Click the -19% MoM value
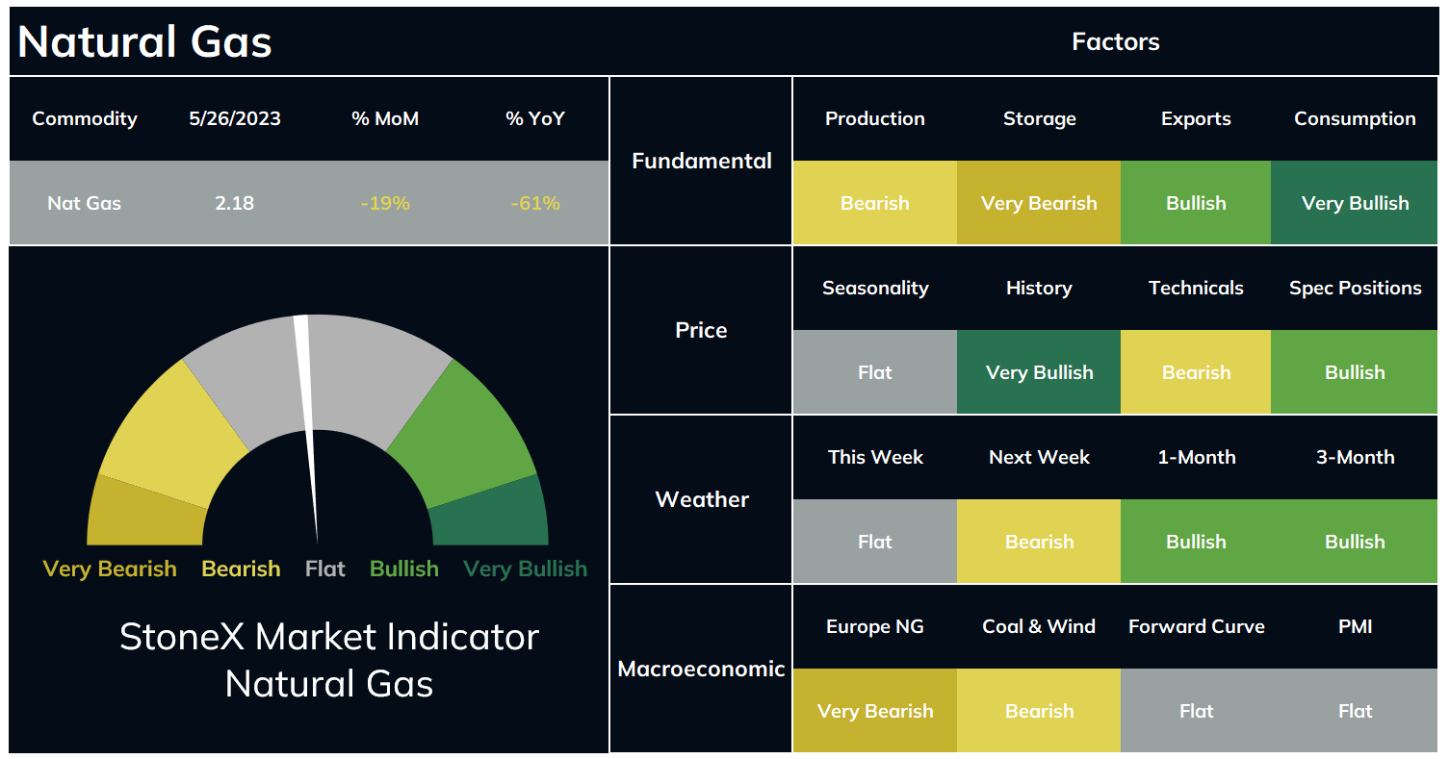The image size is (1449, 759). tap(385, 203)
